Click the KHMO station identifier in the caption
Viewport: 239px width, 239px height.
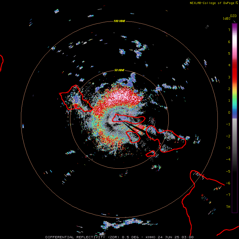tap(151, 237)
